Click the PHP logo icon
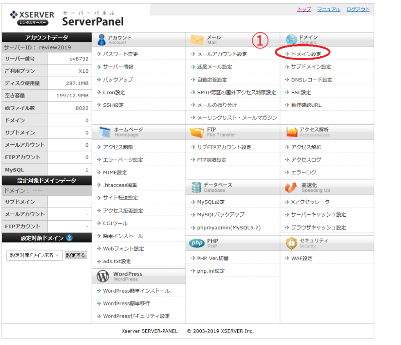The width and height of the screenshot is (401, 345). pos(197,243)
